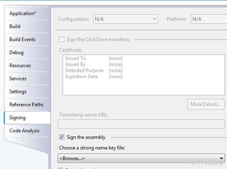Open the Platform combo box
The height and width of the screenshot is (169, 227).
click(209, 19)
